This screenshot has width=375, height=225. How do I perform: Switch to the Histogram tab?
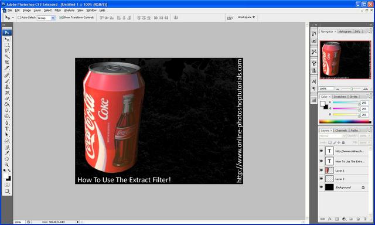click(345, 31)
